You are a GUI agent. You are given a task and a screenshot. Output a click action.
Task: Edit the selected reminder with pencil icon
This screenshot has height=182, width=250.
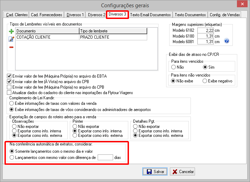11,39
